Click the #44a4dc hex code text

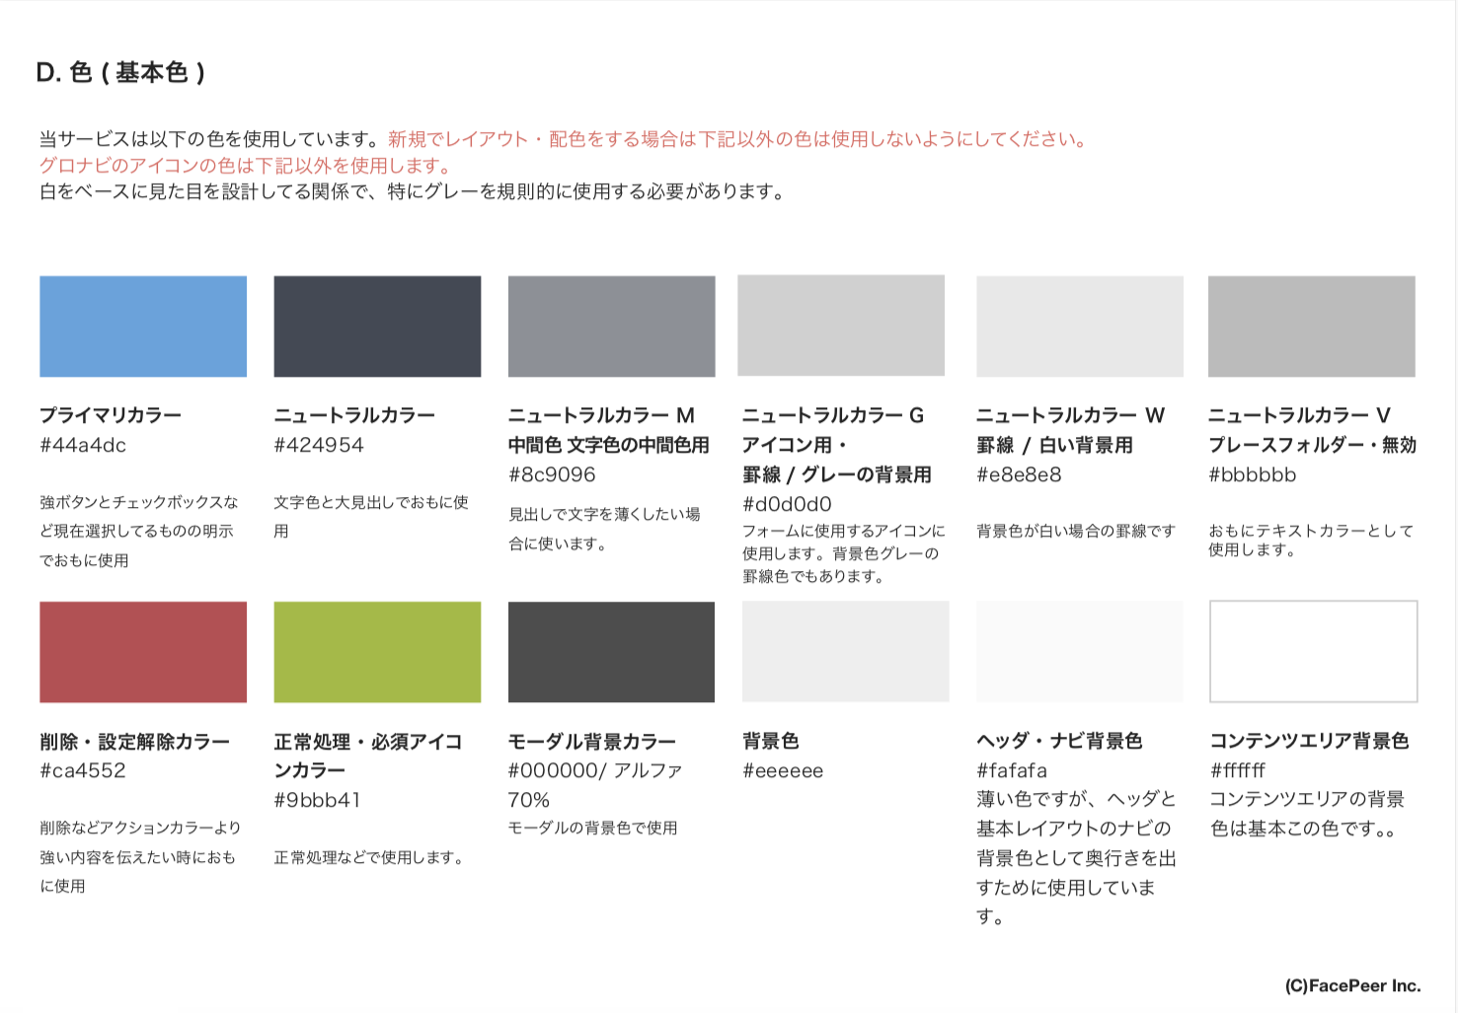(83, 445)
